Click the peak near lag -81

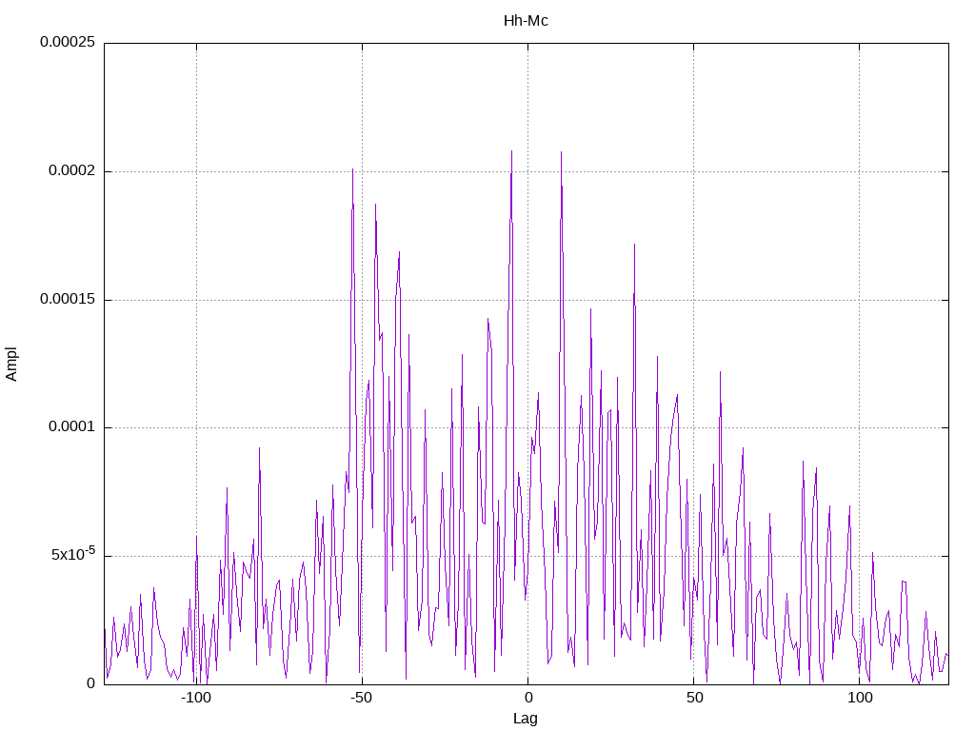click(259, 448)
